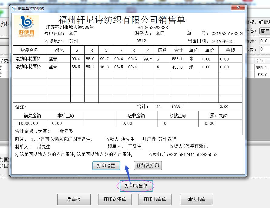Viewport: 270px width, 208px height.
Task: Click the cell value 453.0 in preview
Action: (177, 67)
